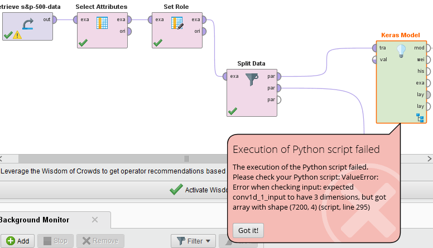The width and height of the screenshot is (433, 248).
Task: Click Add button in Background Monitor
Action: click(x=18, y=241)
